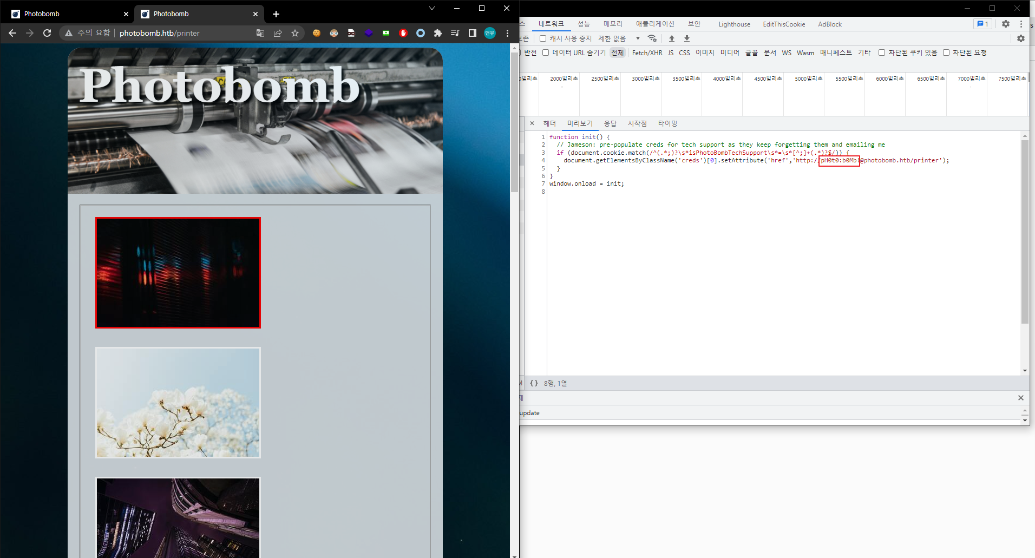
Task: Open the red hand ad-block extension
Action: pos(403,33)
